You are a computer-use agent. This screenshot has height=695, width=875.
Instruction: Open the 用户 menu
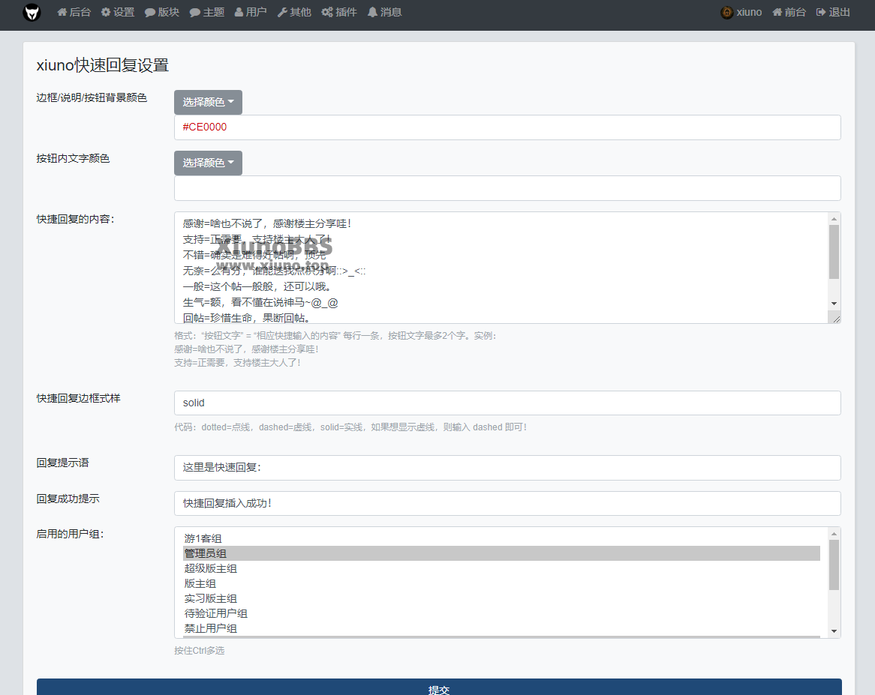coord(251,12)
